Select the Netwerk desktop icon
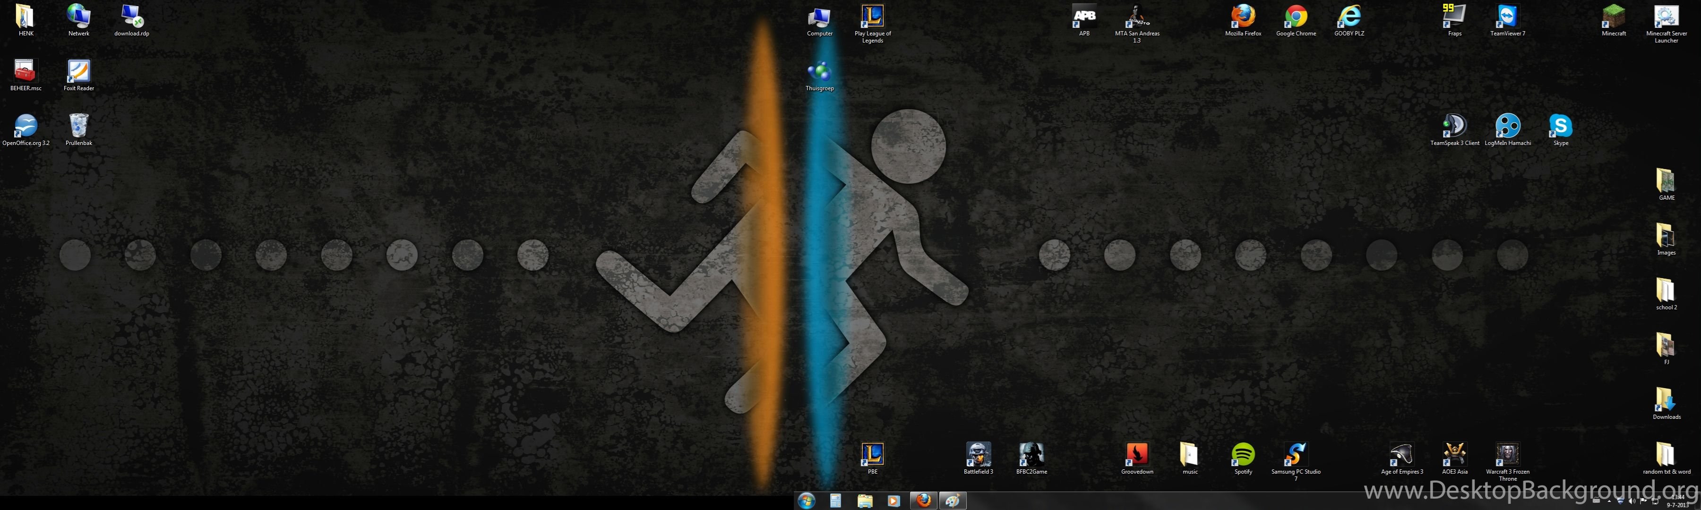The image size is (1701, 510). pos(78,20)
